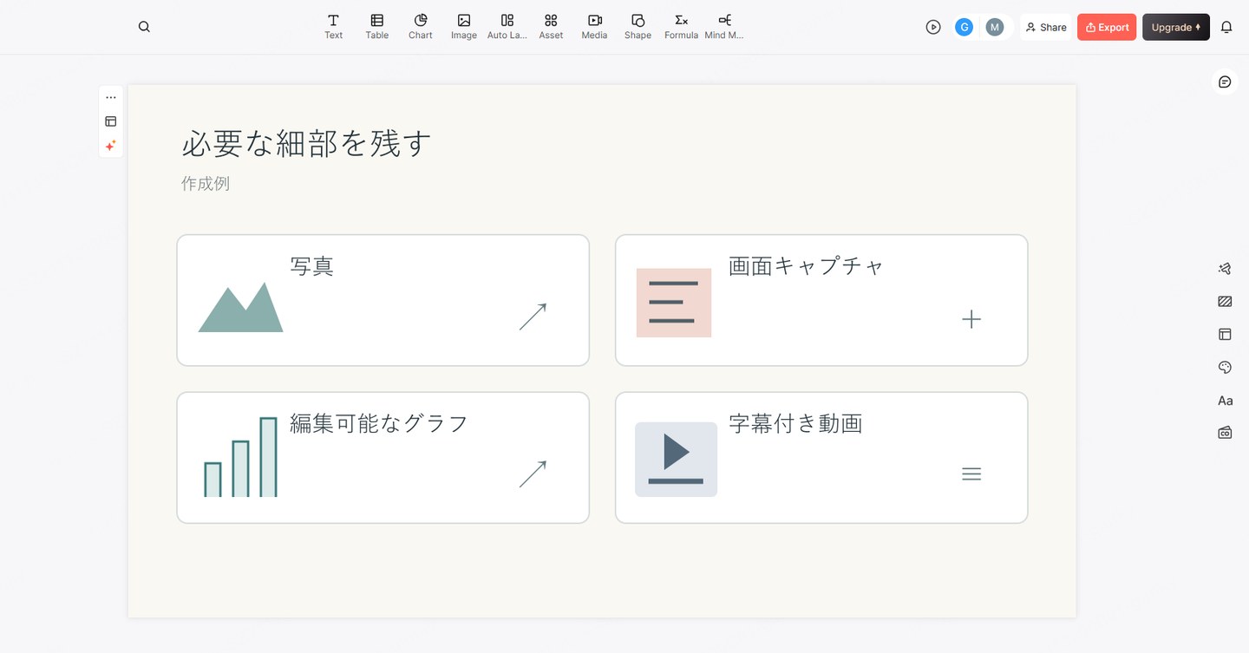Click the hamburger lines in 字幕付き動画 card
Viewport: 1249px width, 653px height.
[x=971, y=473]
